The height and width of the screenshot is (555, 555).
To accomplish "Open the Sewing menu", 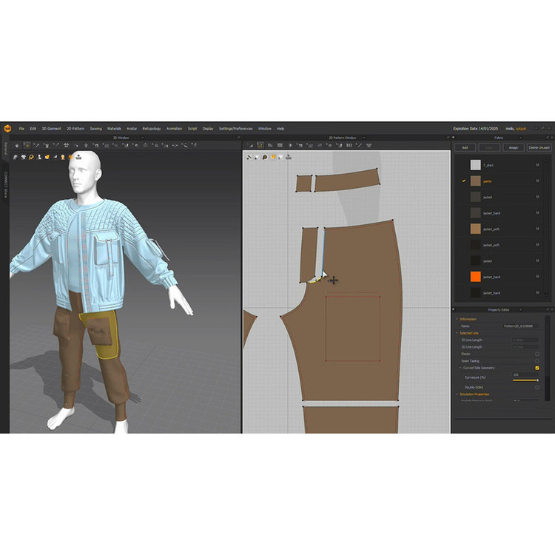I will [95, 129].
